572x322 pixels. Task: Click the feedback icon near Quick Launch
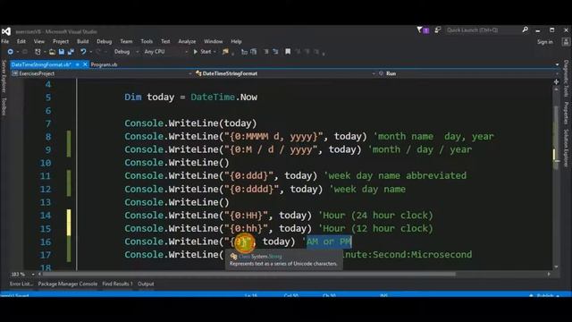(x=437, y=30)
